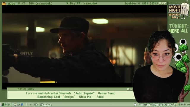This screenshot has height=107, width=190.
Task: Click the first quick-launch icon beside Start
Action: coord(15,105)
